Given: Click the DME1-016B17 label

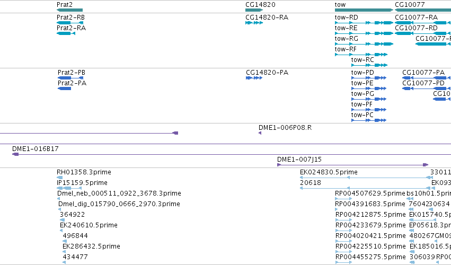Looking at the screenshot, I should (x=36, y=149).
